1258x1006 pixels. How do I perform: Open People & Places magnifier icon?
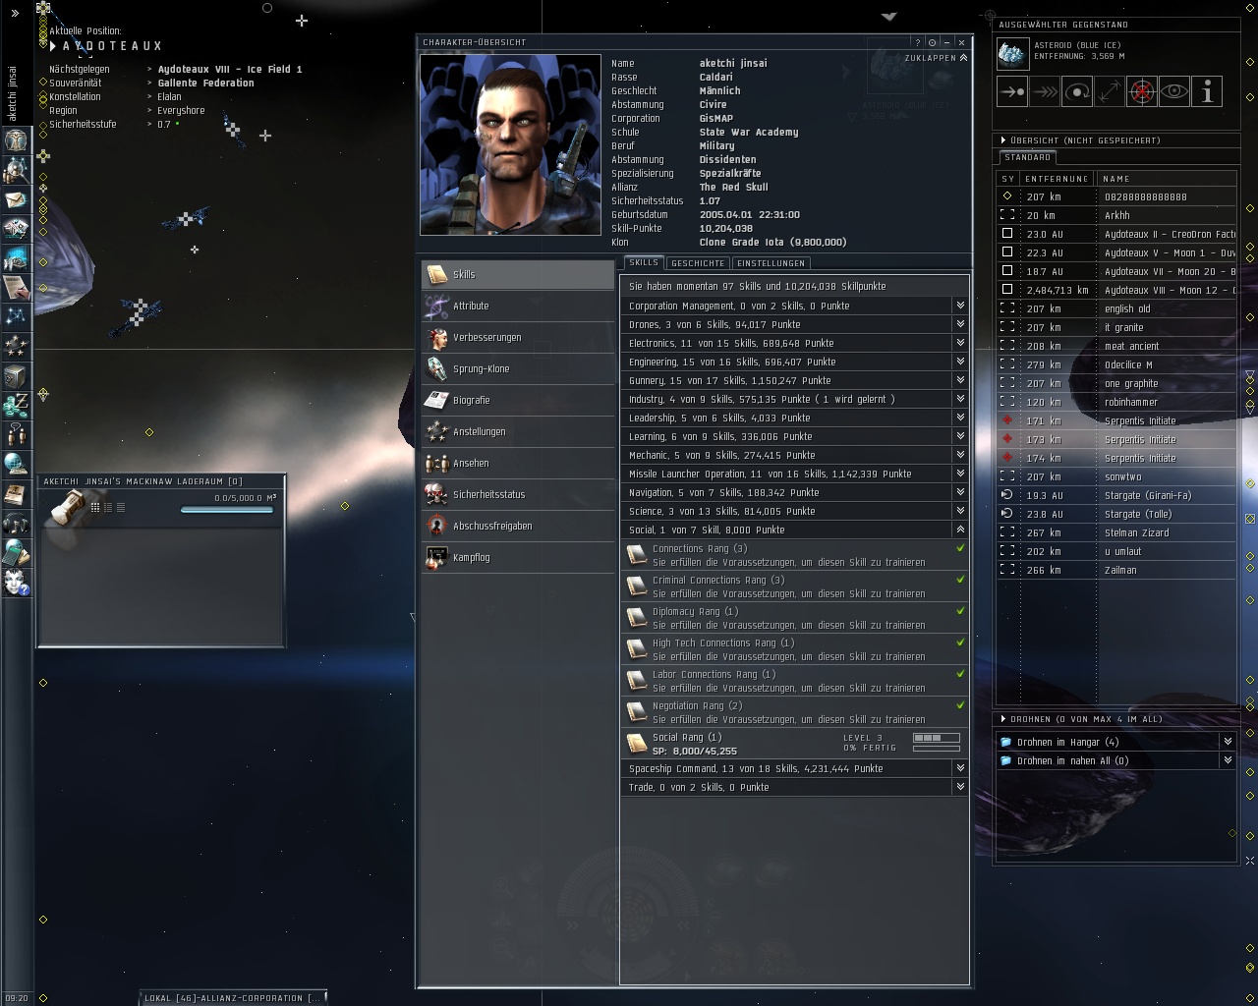tap(16, 170)
